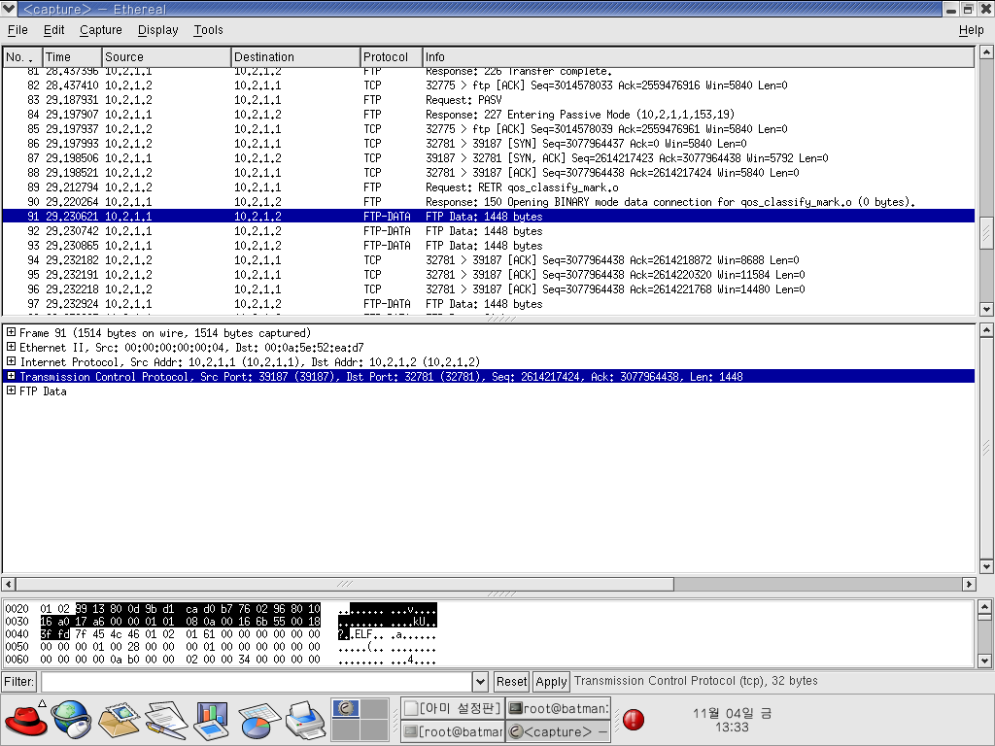The height and width of the screenshot is (746, 995).
Task: Click the Filter: button
Action: click(x=19, y=682)
